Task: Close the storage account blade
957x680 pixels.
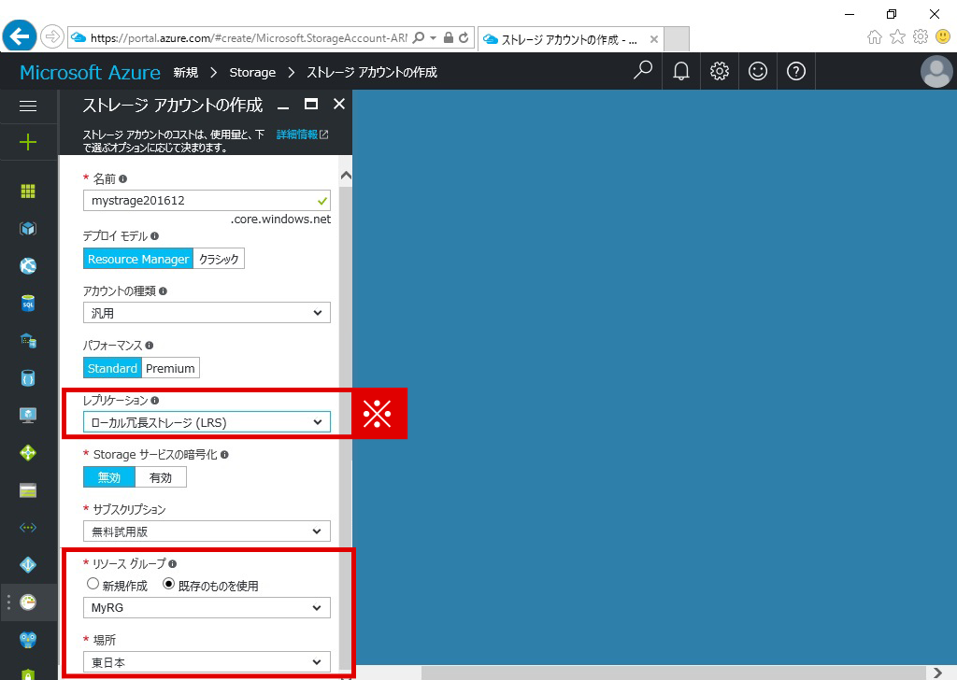Action: coord(339,105)
